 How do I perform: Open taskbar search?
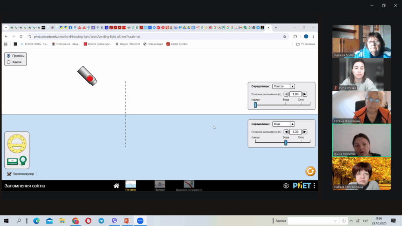pos(19,221)
